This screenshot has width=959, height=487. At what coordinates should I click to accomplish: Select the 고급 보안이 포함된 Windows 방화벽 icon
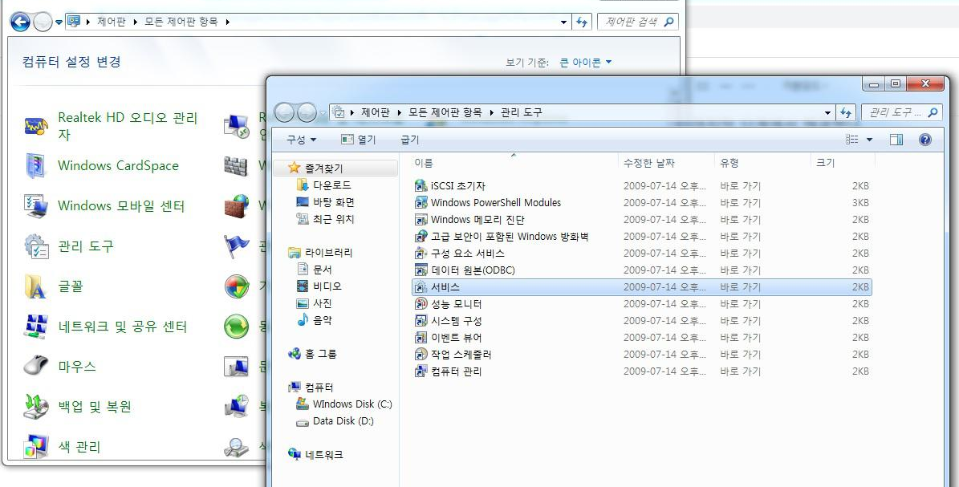[421, 236]
